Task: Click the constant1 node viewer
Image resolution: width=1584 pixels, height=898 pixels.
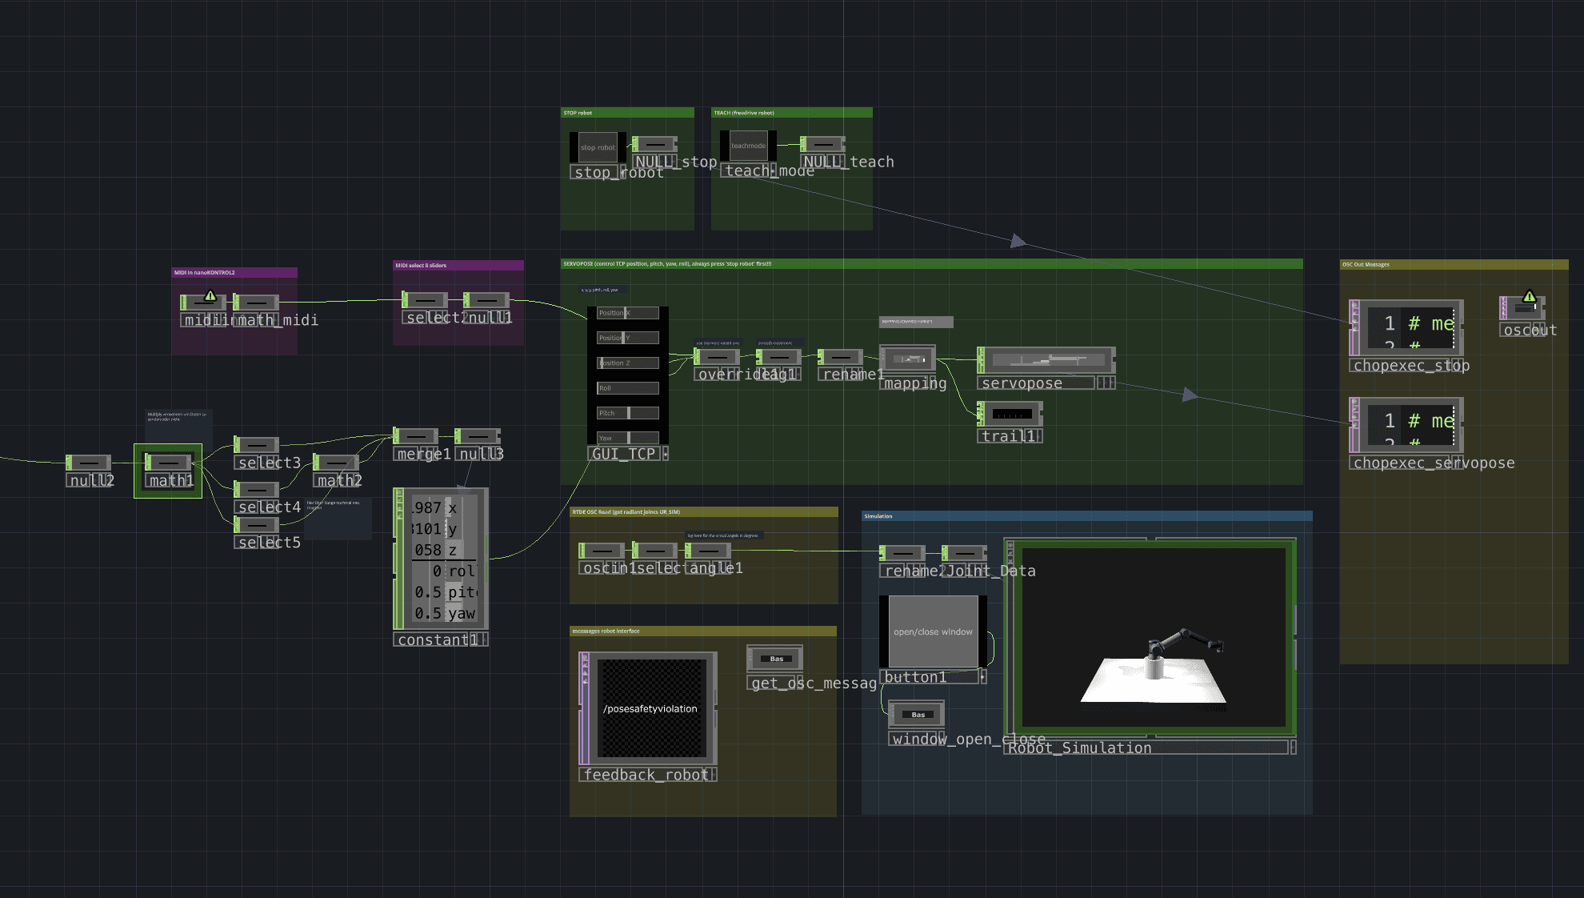Action: (x=444, y=560)
